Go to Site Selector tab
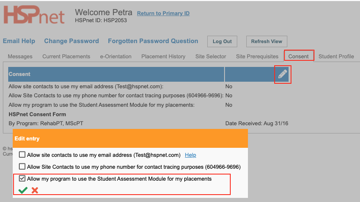Screen dimensions: 360x202 point(211,57)
